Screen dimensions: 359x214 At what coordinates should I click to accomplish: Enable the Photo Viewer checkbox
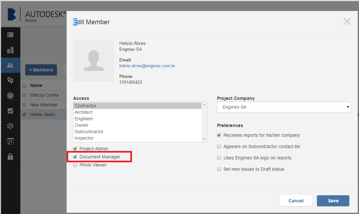75,165
